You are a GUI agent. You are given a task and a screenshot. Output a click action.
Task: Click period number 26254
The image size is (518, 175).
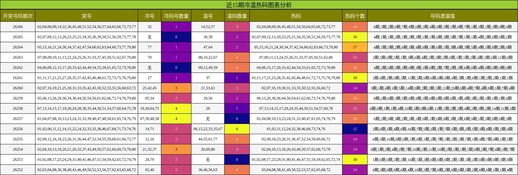[x=18, y=149]
